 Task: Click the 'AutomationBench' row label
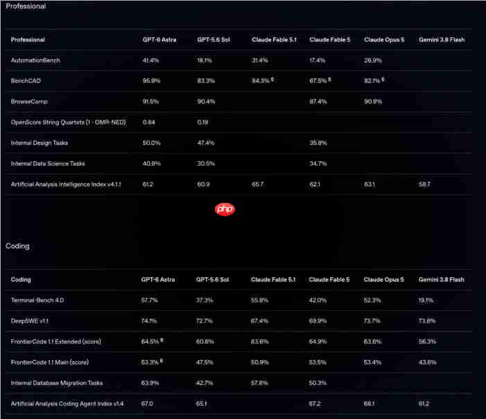pyautogui.click(x=35, y=60)
